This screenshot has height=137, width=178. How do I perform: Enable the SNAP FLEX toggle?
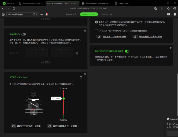[24, 34]
